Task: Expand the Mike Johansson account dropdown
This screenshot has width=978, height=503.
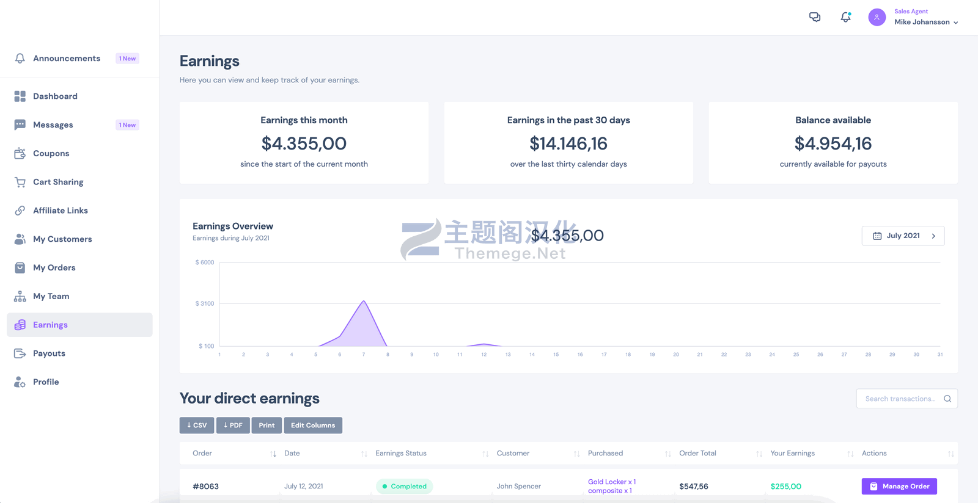Action: click(926, 22)
